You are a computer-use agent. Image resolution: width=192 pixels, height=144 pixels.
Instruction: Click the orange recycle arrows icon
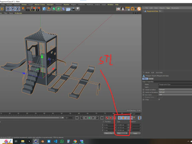[x=132, y=9]
